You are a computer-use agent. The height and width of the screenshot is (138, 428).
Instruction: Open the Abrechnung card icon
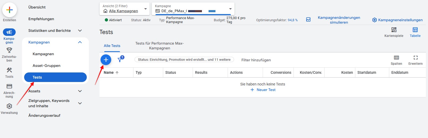click(x=9, y=86)
